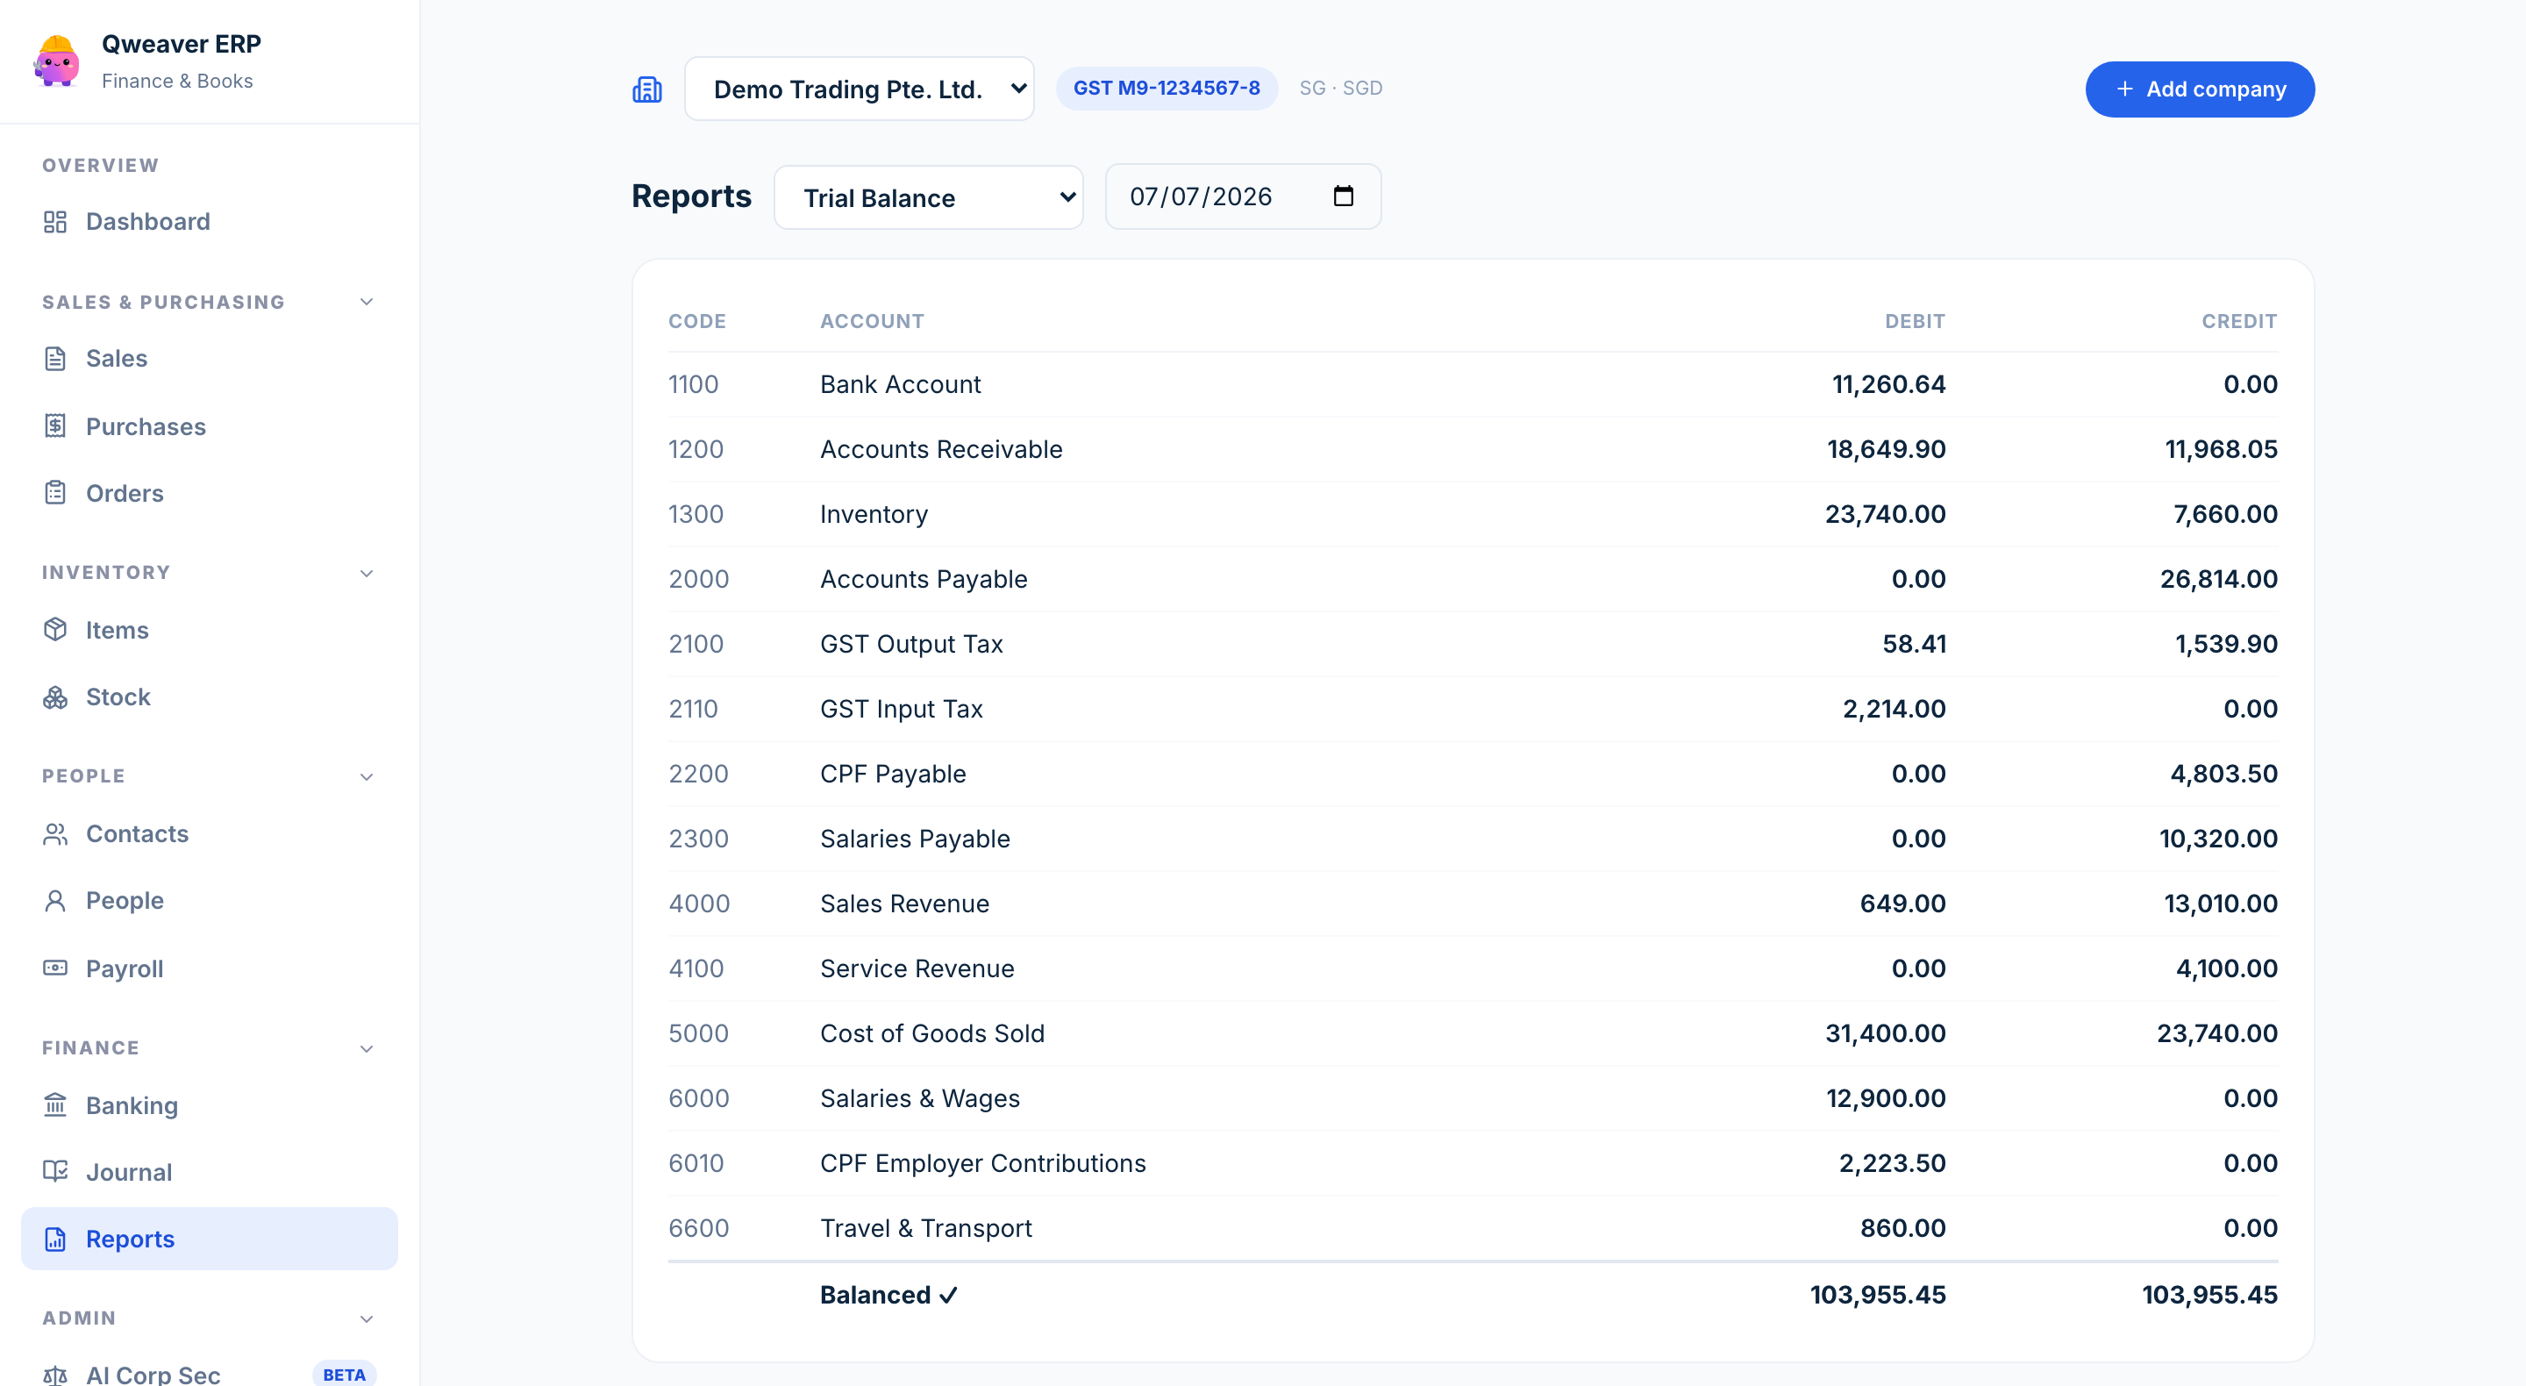2526x1386 pixels.
Task: Click the Dashboard grid icon
Action: [55, 222]
